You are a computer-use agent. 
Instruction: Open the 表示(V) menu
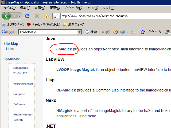click(x=40, y=8)
